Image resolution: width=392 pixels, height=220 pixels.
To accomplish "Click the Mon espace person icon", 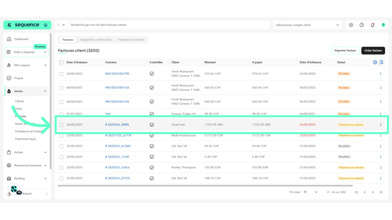I will click(9, 65).
